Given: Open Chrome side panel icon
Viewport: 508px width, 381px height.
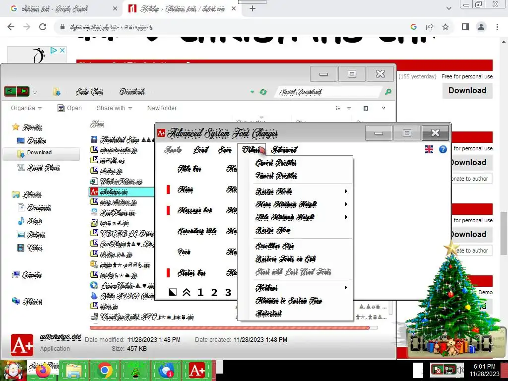Looking at the screenshot, I should (x=465, y=27).
